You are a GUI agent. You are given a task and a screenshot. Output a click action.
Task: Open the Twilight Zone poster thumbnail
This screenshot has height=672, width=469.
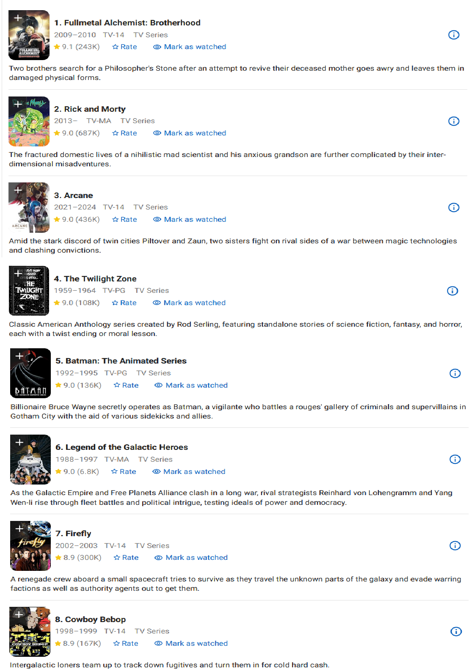pos(29,291)
